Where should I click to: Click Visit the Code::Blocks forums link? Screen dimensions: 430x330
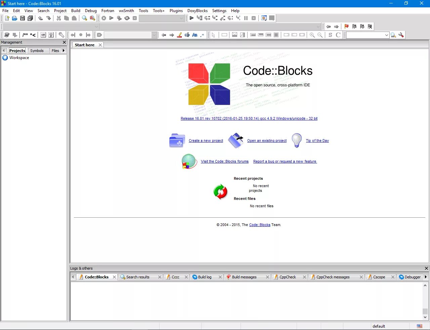coord(225,162)
